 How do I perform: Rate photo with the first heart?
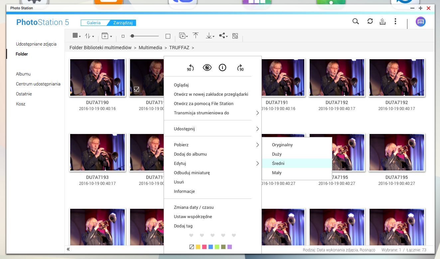tap(191, 235)
